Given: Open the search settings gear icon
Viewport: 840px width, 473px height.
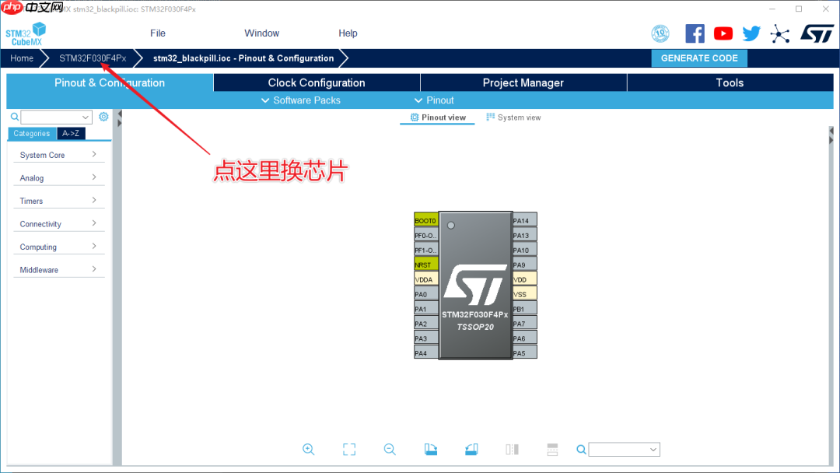Looking at the screenshot, I should (103, 116).
